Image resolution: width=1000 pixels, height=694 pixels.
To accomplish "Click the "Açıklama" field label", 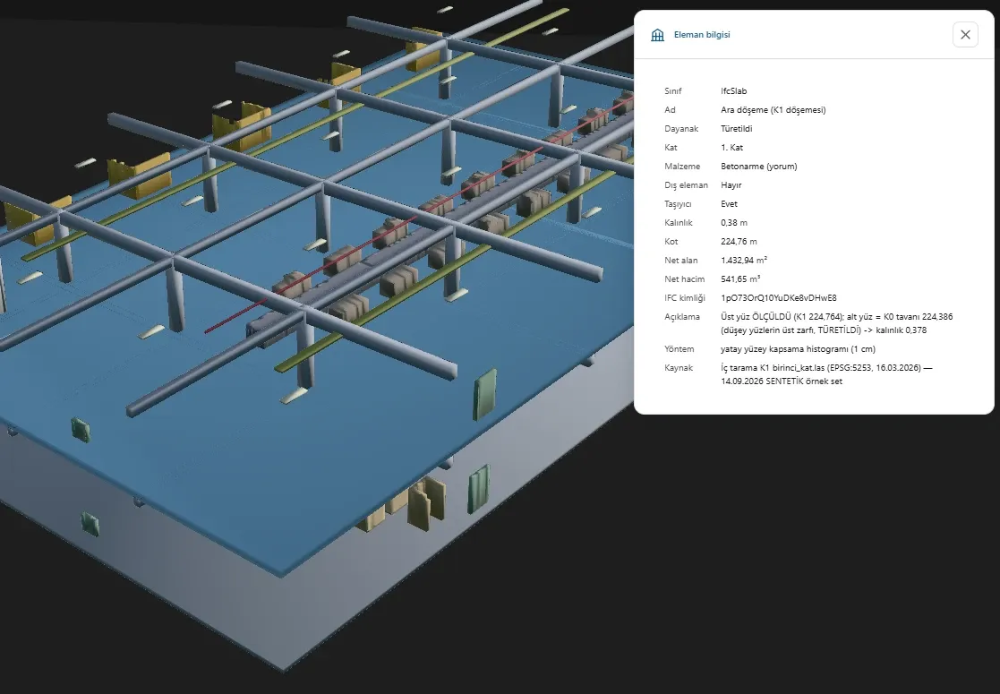I will pos(682,317).
